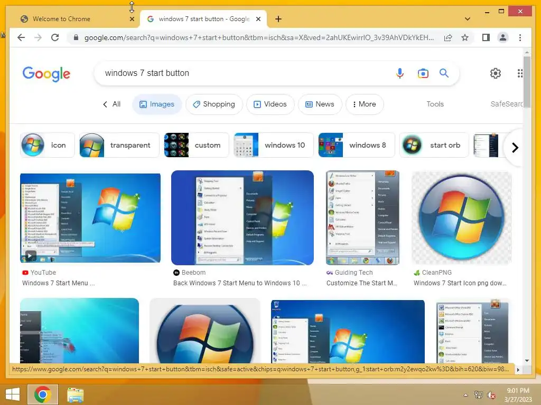The image size is (541, 405).
Task: Click the network tray icon
Action: coord(478,394)
